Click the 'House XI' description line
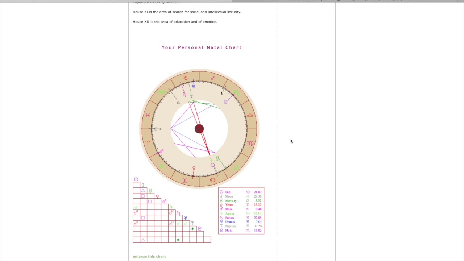 [187, 12]
